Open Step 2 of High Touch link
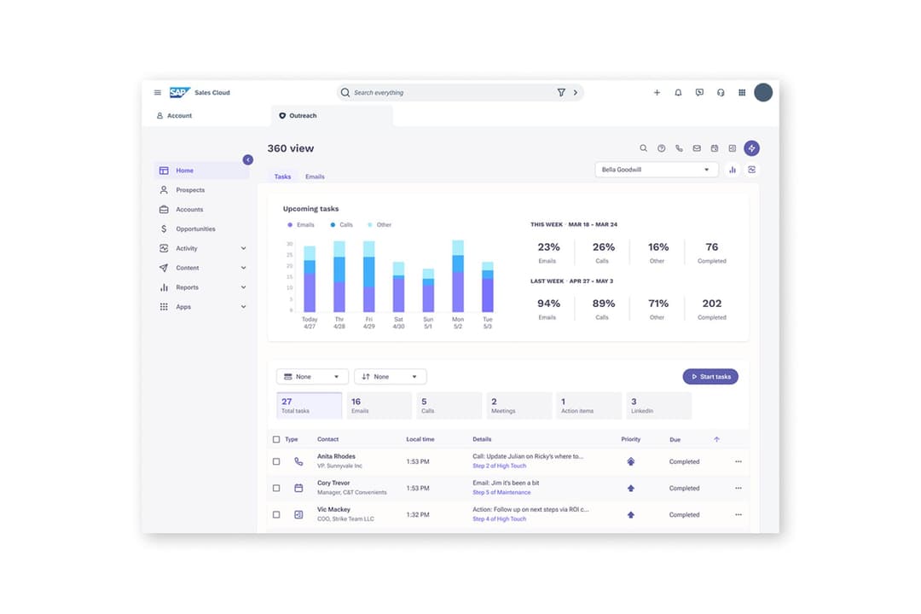 coord(499,466)
